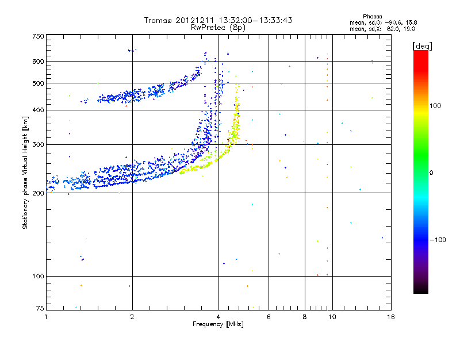Click the frequency axis tick "10"

pyautogui.click(x=332, y=317)
